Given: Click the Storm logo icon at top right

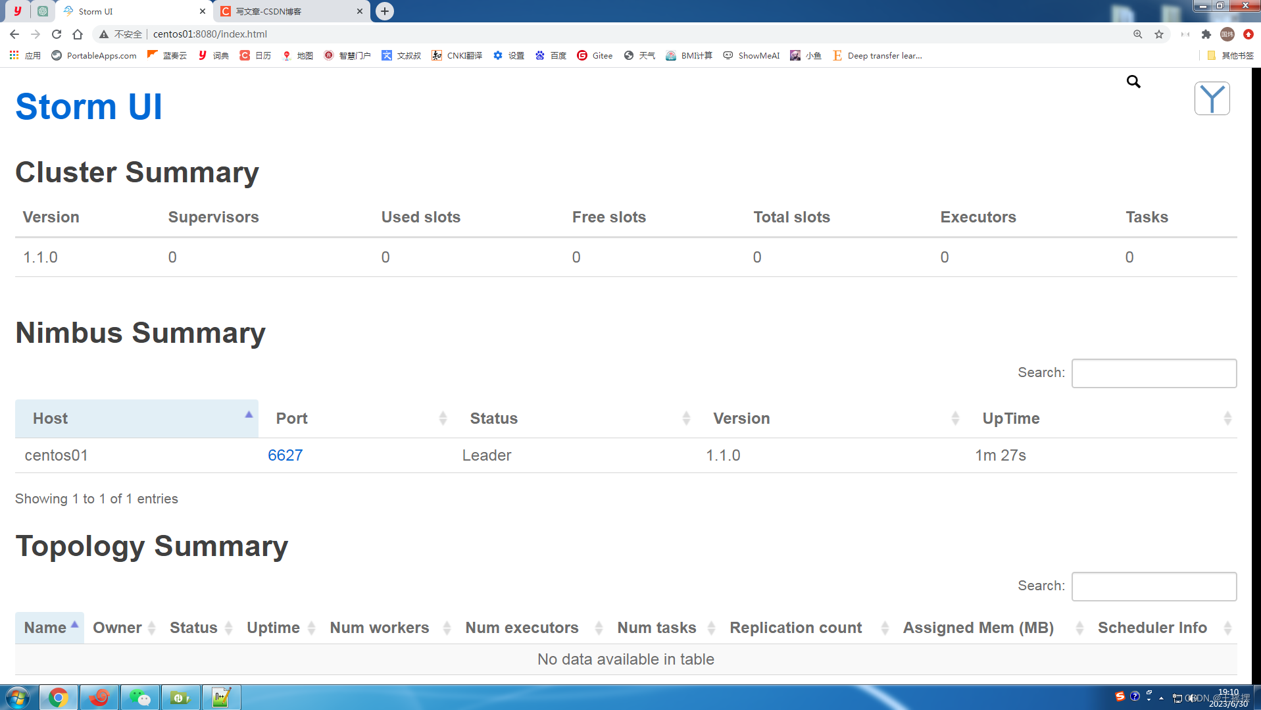Looking at the screenshot, I should (1211, 98).
